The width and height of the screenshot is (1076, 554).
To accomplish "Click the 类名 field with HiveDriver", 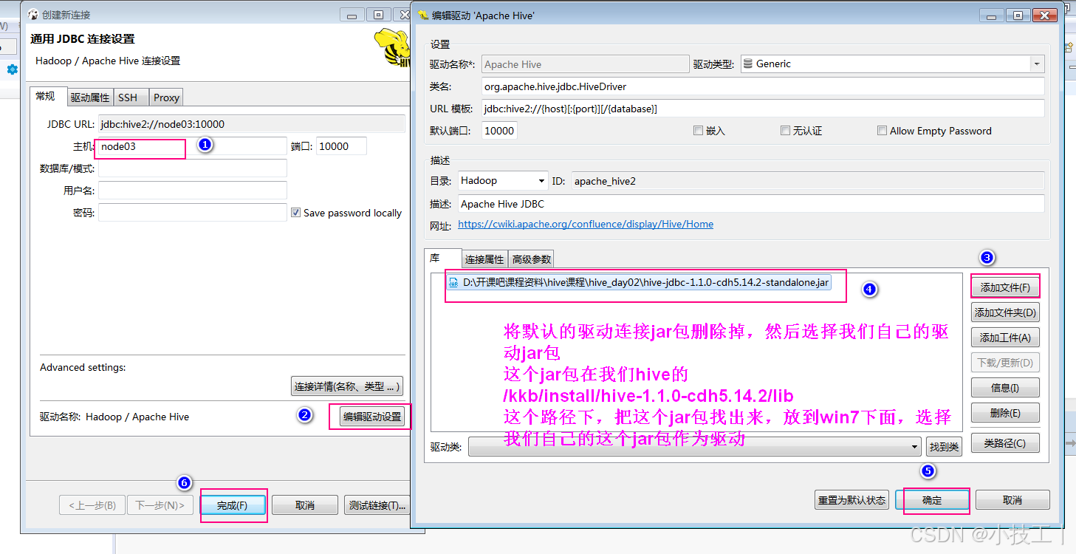I will 763,86.
